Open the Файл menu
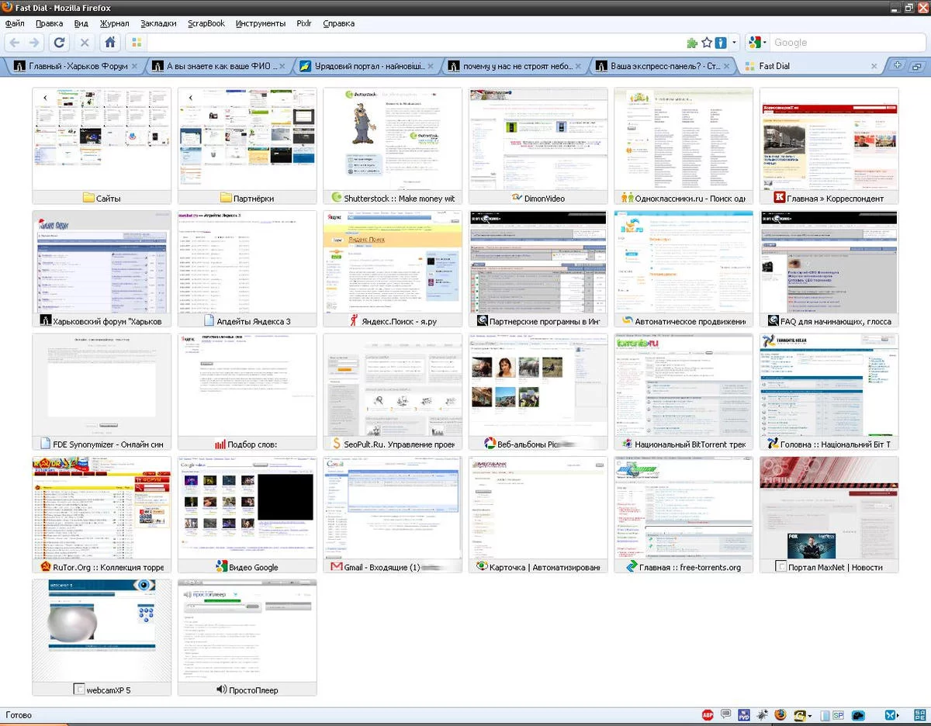 pos(15,23)
